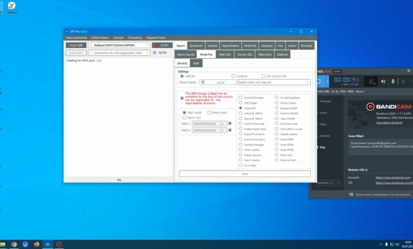Open the Yandex desktop shortcut

pyautogui.click(x=12, y=6)
